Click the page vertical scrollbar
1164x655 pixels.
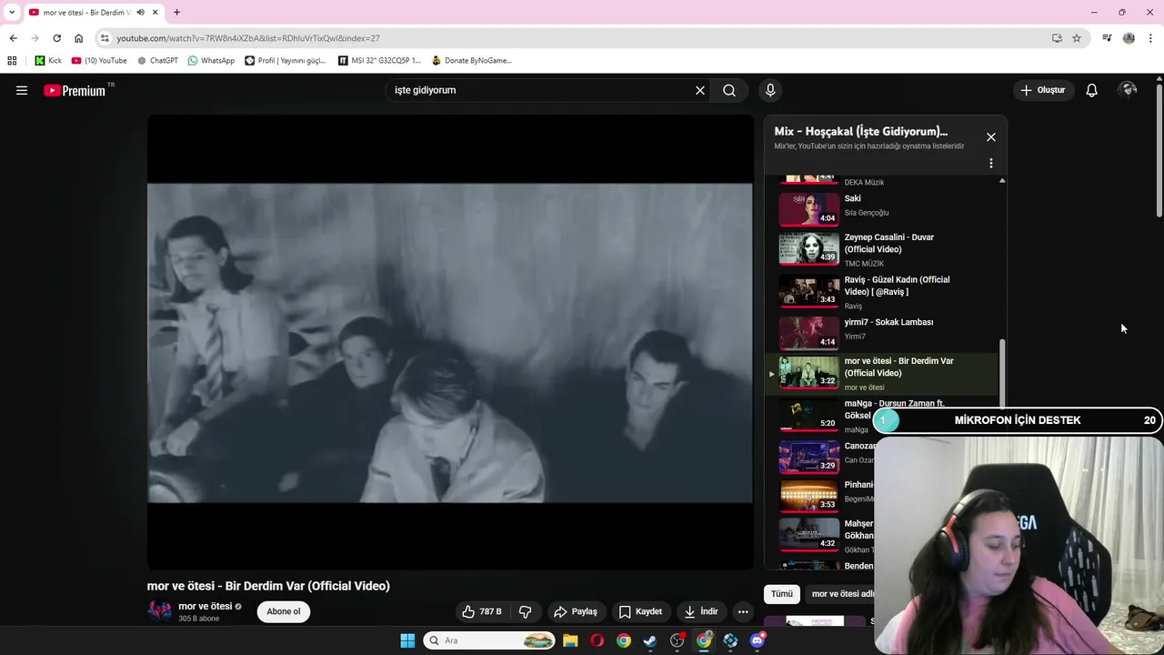pyautogui.click(x=1159, y=150)
